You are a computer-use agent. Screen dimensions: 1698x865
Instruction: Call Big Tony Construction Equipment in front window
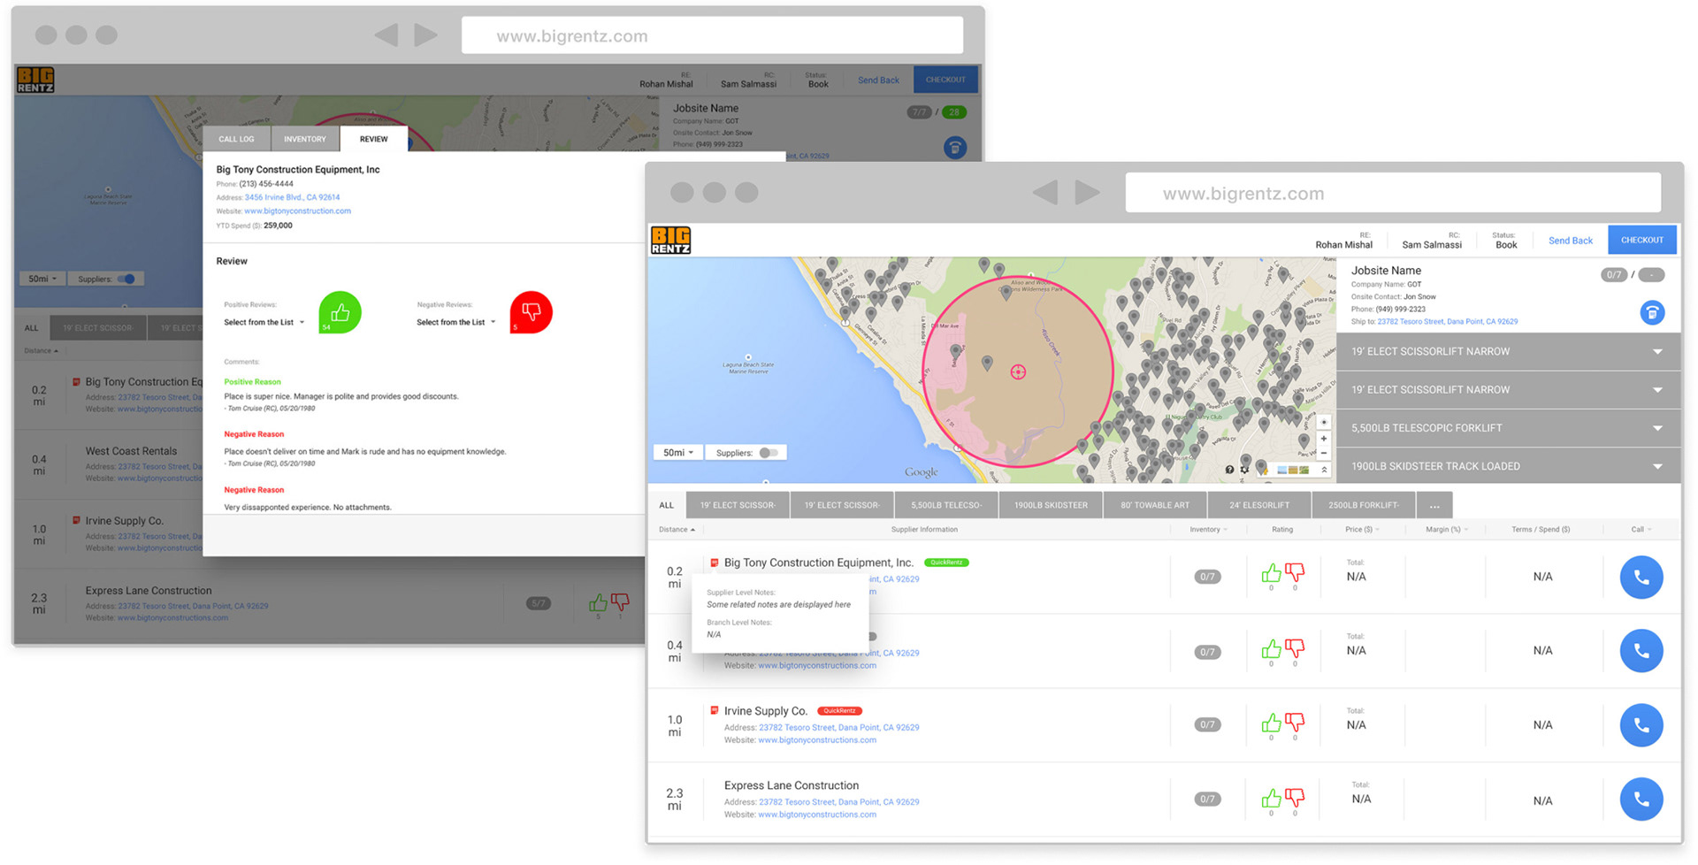click(1641, 577)
